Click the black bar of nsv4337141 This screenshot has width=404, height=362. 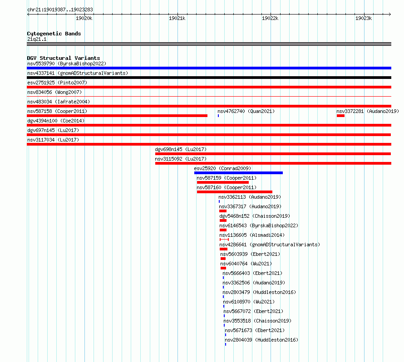[209, 78]
